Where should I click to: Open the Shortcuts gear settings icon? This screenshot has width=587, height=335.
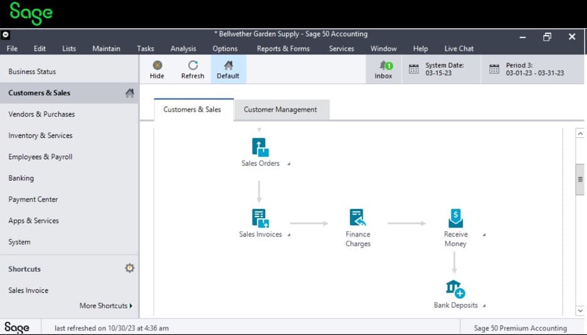130,268
